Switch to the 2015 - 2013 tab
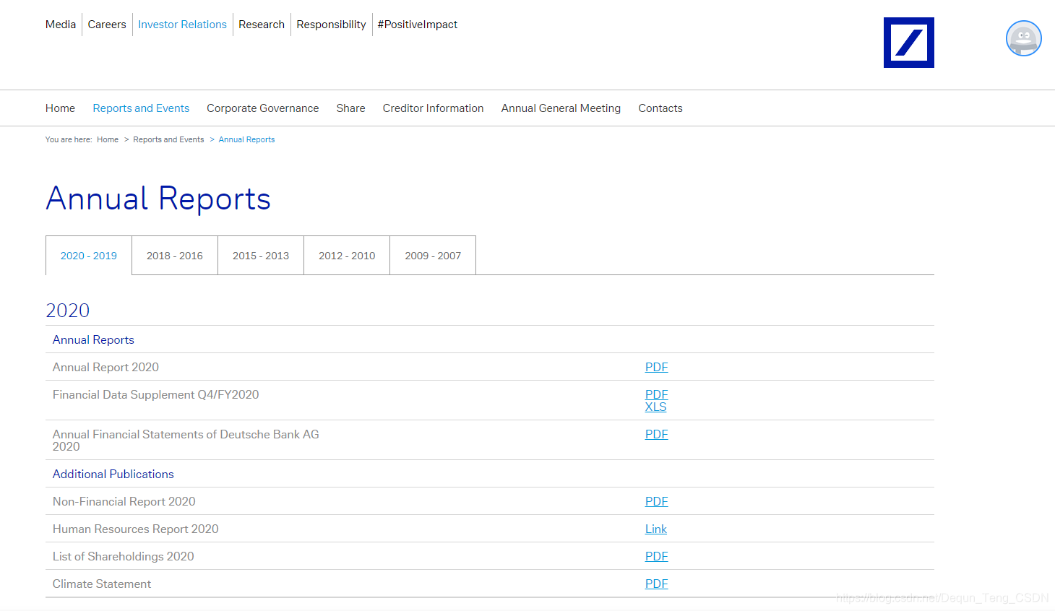This screenshot has height=611, width=1055. click(x=261, y=256)
